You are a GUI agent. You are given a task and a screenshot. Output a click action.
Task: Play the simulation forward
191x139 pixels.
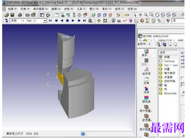pyautogui.click(x=73, y=21)
